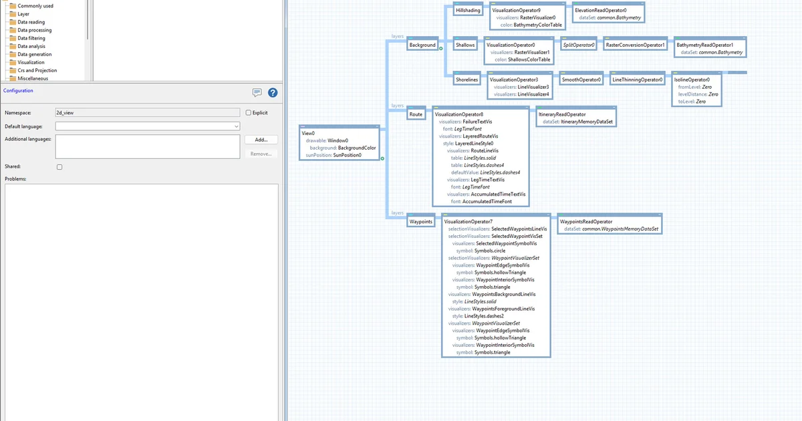
Task: Click the SelectedWaypointsLineVis entry
Action: [519, 229]
